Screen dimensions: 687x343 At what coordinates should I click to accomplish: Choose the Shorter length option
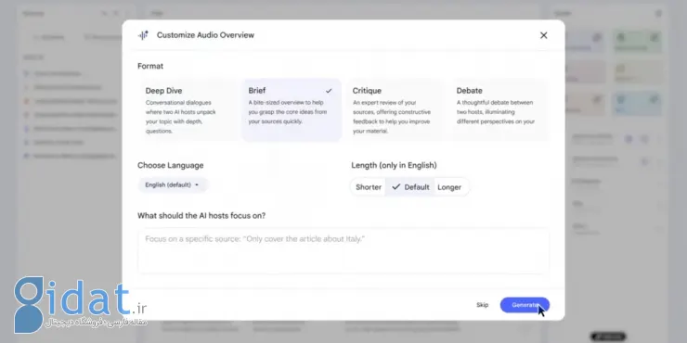[x=368, y=187]
